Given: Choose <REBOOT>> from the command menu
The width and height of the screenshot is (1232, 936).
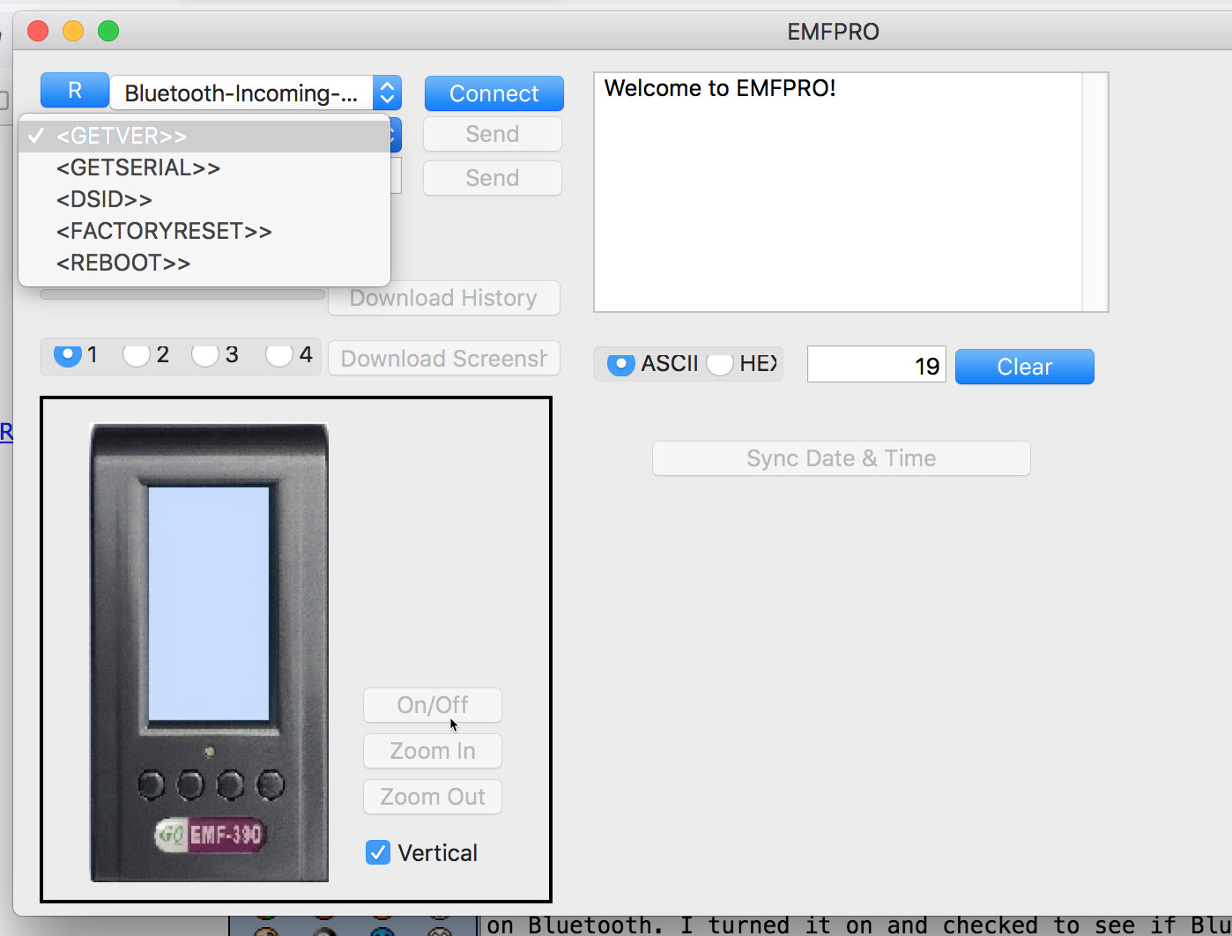Looking at the screenshot, I should [204, 263].
